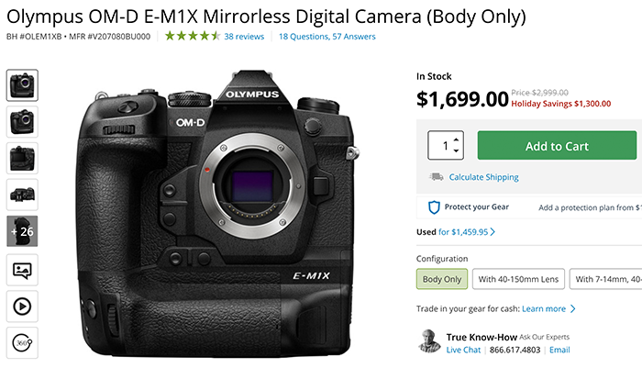Add the camera to cart
The height and width of the screenshot is (368, 642).
(x=556, y=145)
